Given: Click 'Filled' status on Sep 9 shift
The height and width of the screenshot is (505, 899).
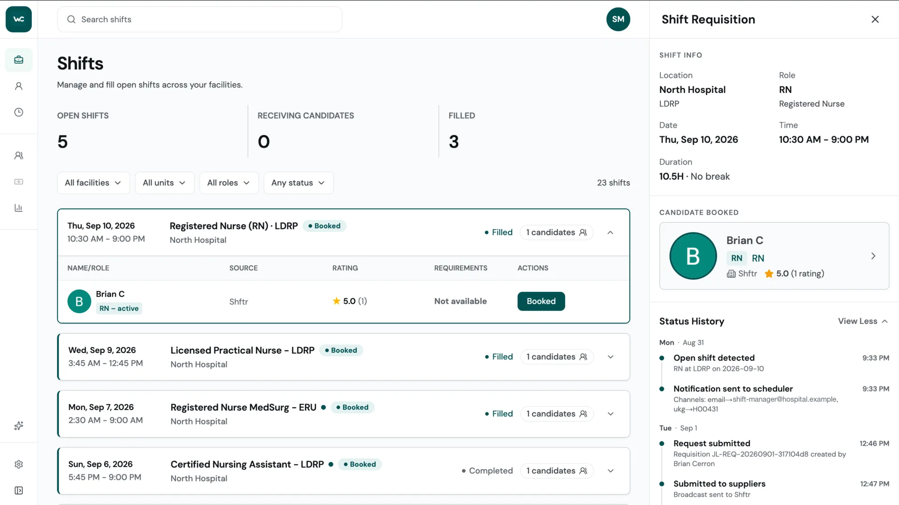Looking at the screenshot, I should point(499,357).
